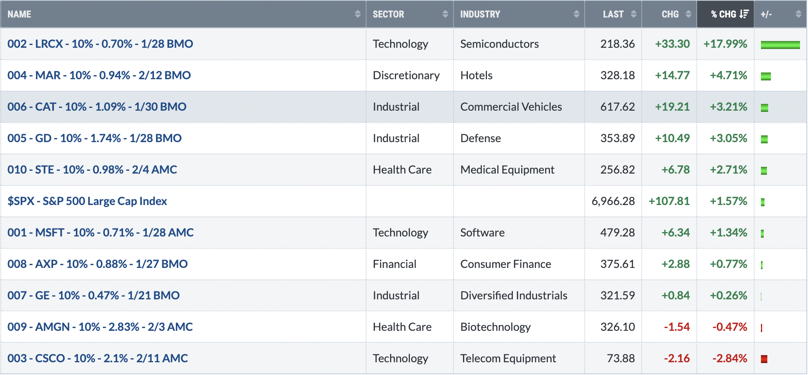Open AXP Consumer Finance link

tap(98, 264)
